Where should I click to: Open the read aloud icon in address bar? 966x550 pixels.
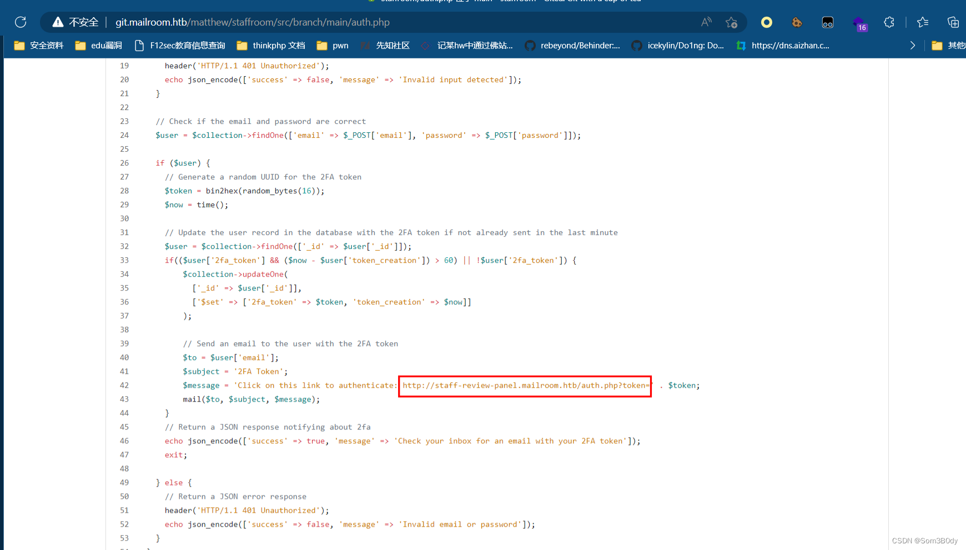[706, 22]
